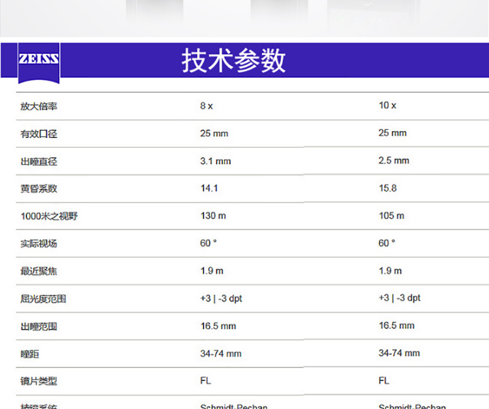Select the 实际视场 row label
The image size is (489, 409).
pos(38,243)
